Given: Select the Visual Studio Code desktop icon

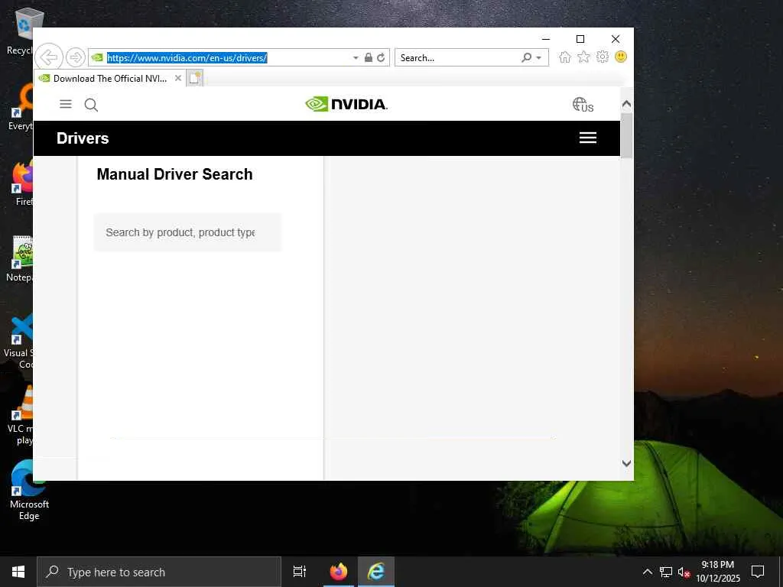Looking at the screenshot, I should pos(20,341).
